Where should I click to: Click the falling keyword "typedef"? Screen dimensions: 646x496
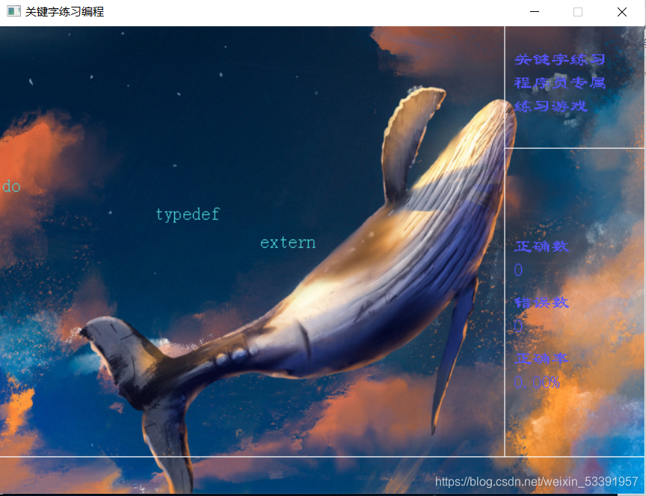pyautogui.click(x=188, y=215)
